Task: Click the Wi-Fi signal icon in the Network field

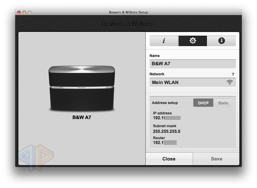Action: click(229, 82)
